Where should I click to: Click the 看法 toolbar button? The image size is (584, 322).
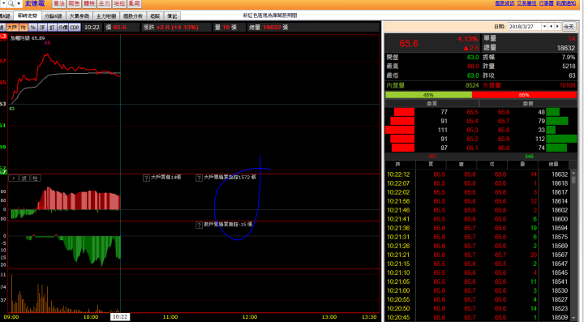(59, 4)
